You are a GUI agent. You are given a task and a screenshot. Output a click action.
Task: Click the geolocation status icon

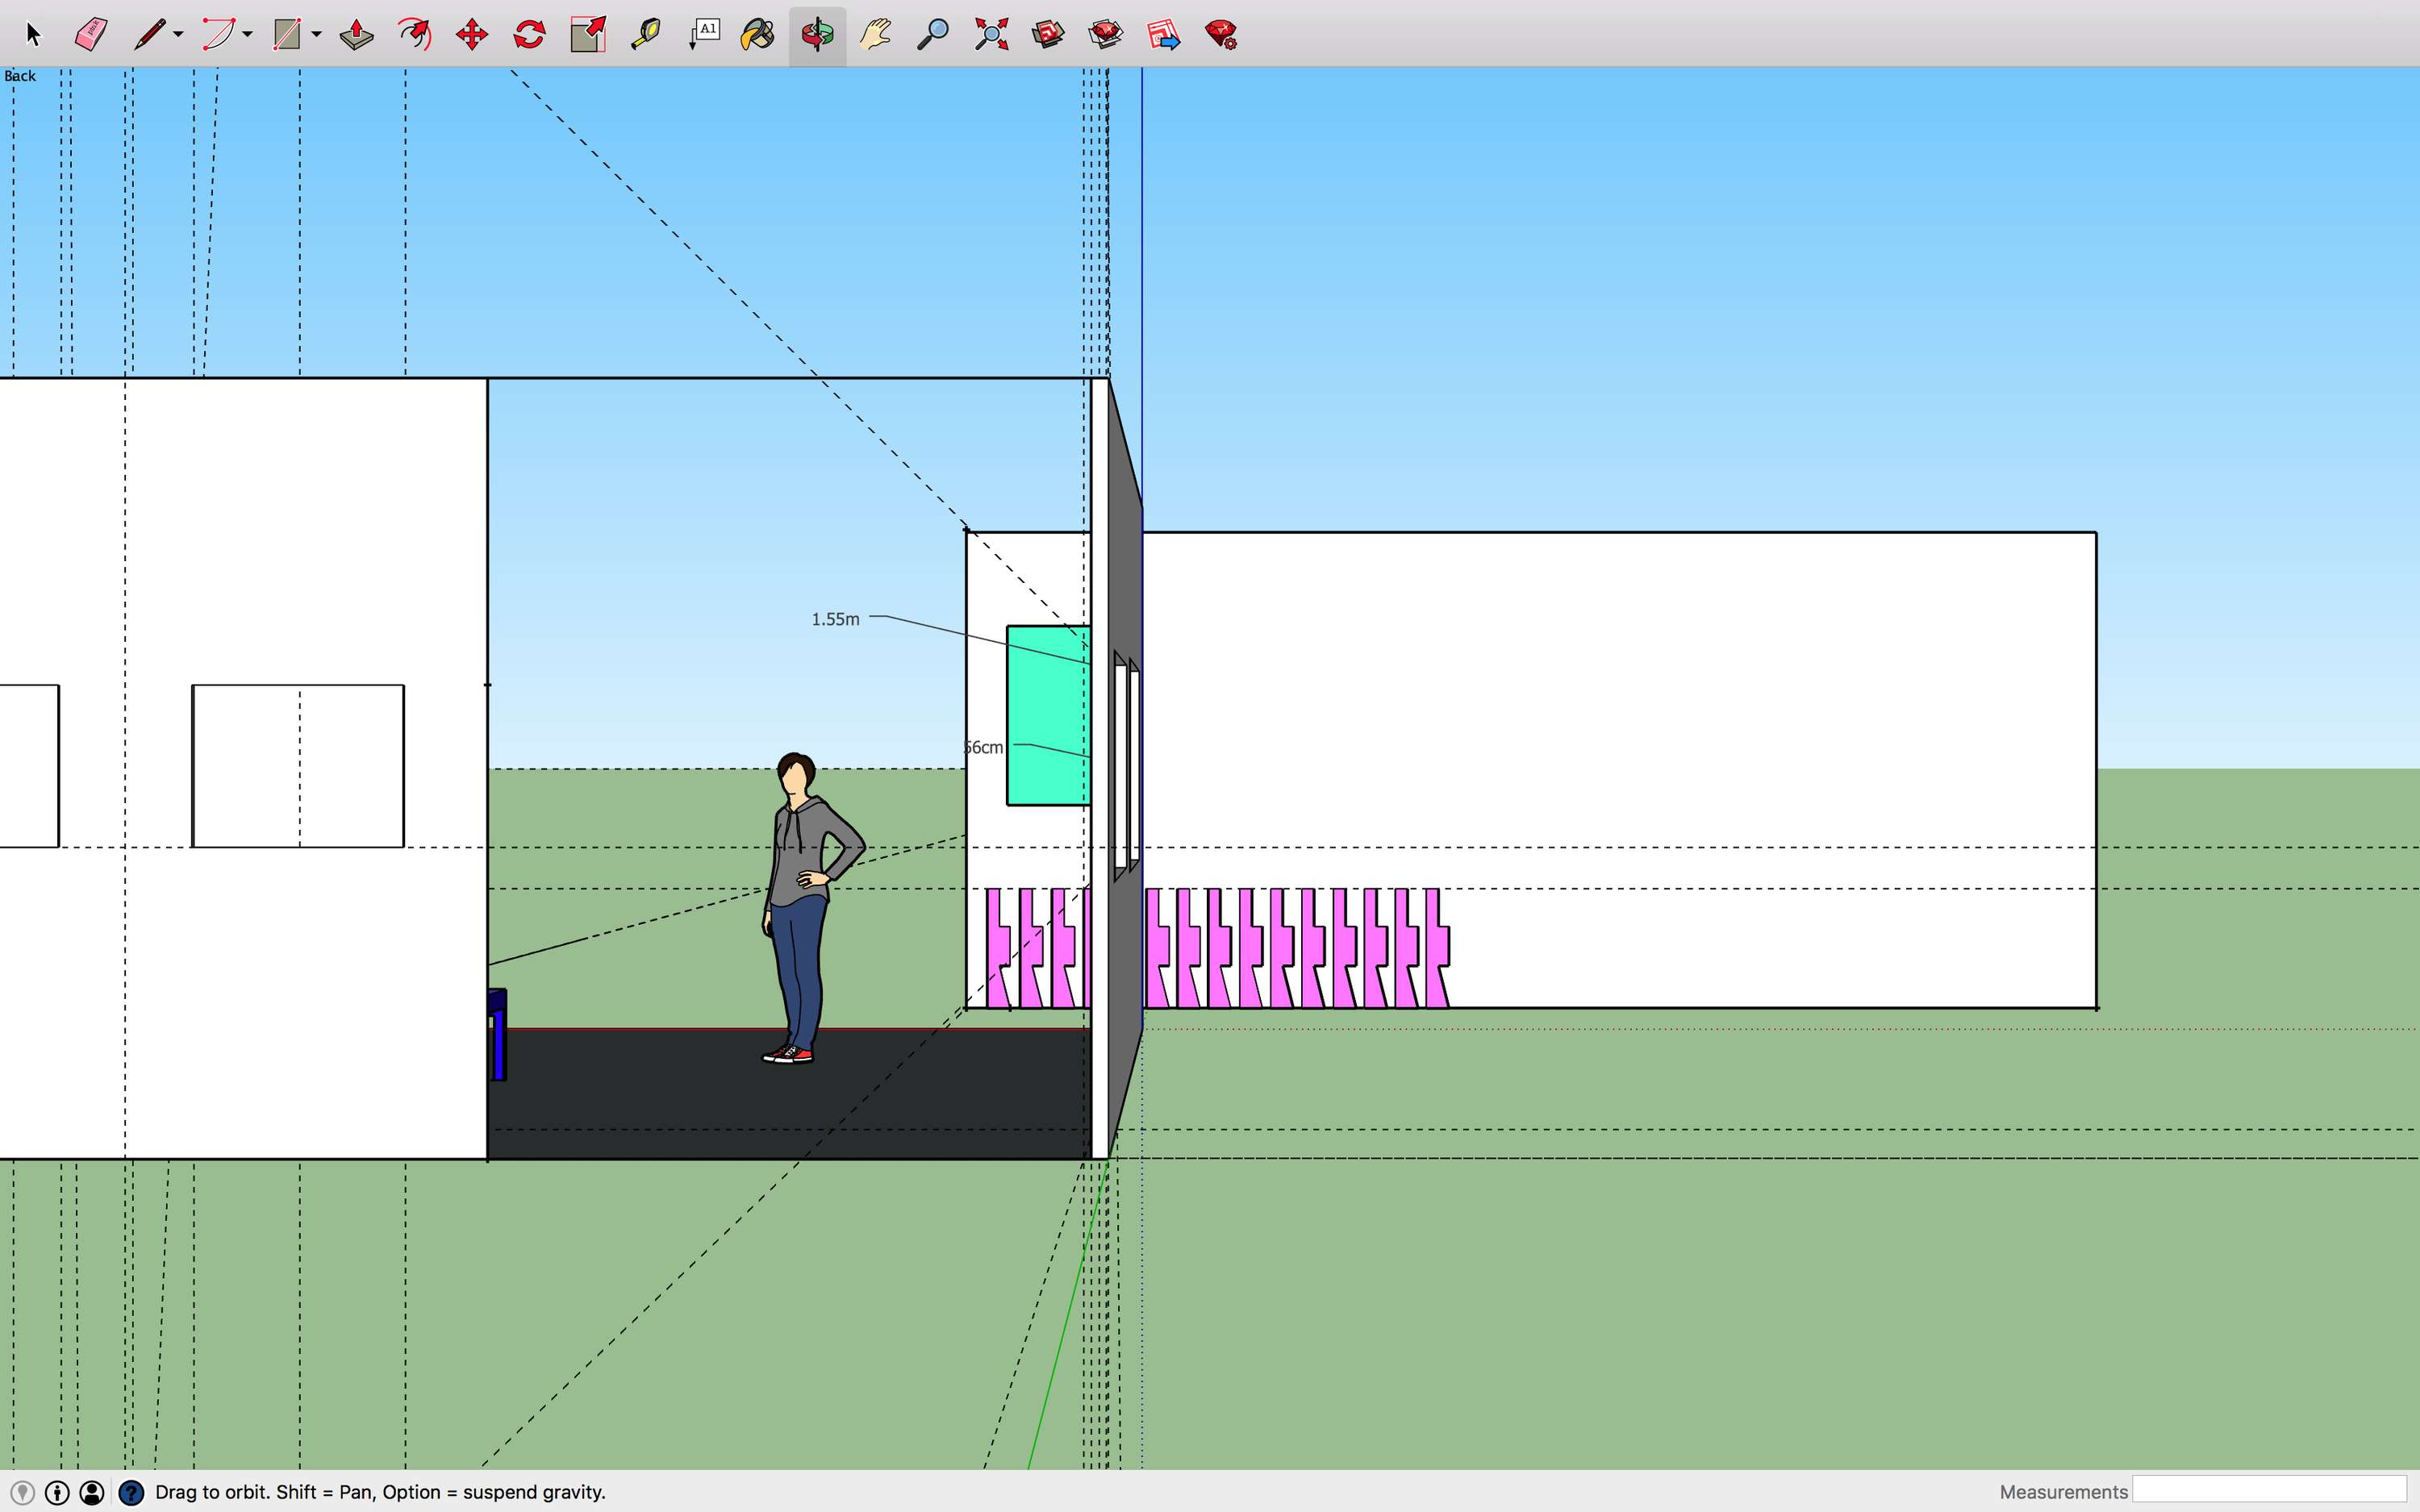[22, 1492]
